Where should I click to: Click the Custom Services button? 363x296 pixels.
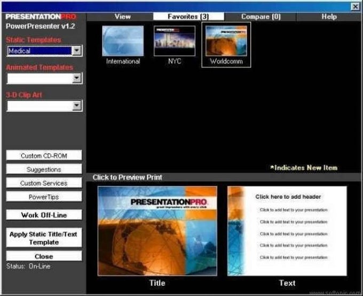click(x=44, y=183)
